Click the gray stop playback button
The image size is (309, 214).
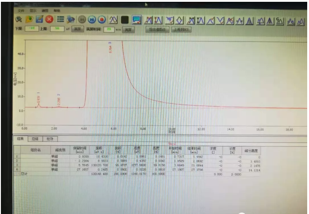82,20
